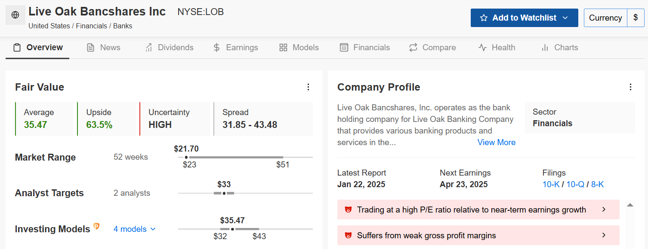
Task: Go to the Compare tab
Action: coord(432,48)
